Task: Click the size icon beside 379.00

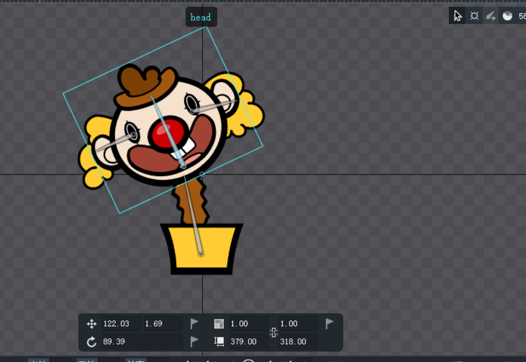Action: click(x=219, y=341)
